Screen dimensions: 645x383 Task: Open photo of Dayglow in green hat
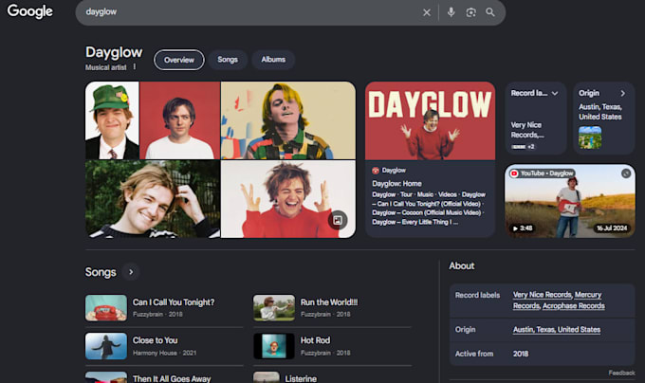[x=112, y=120]
